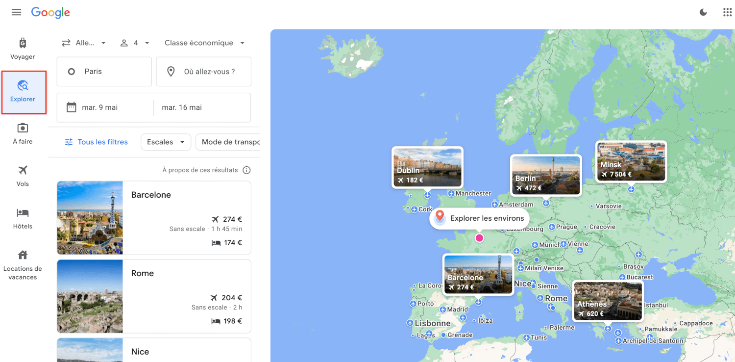
Task: Open the trip type dropdown Alle...
Action: (x=84, y=43)
